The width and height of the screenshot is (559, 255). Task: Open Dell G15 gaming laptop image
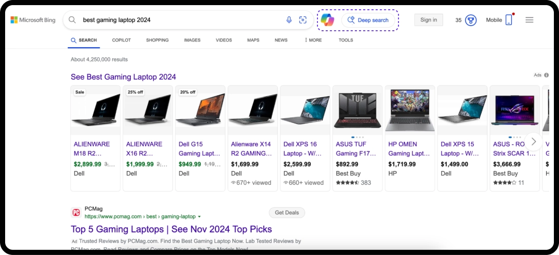point(201,110)
